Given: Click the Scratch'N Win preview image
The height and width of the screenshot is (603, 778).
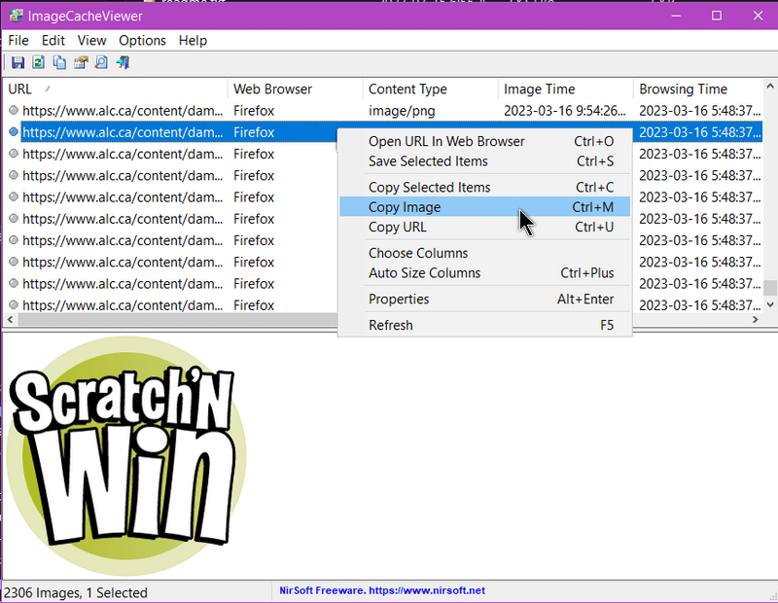Looking at the screenshot, I should coord(126,455).
